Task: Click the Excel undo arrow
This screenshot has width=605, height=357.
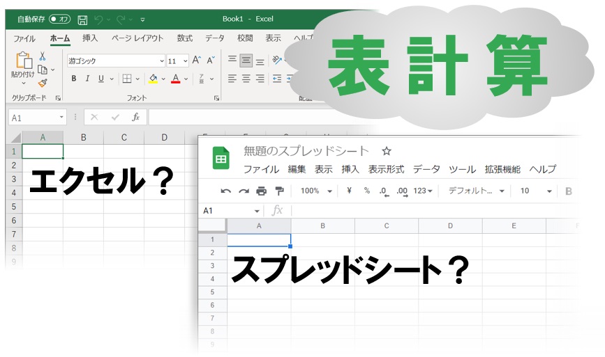Action: point(98,19)
